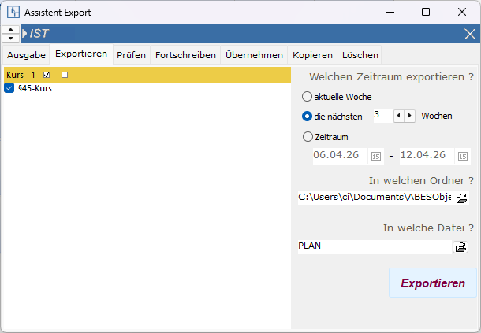
Task: Increase the number of weeks with right arrow
Action: point(410,116)
